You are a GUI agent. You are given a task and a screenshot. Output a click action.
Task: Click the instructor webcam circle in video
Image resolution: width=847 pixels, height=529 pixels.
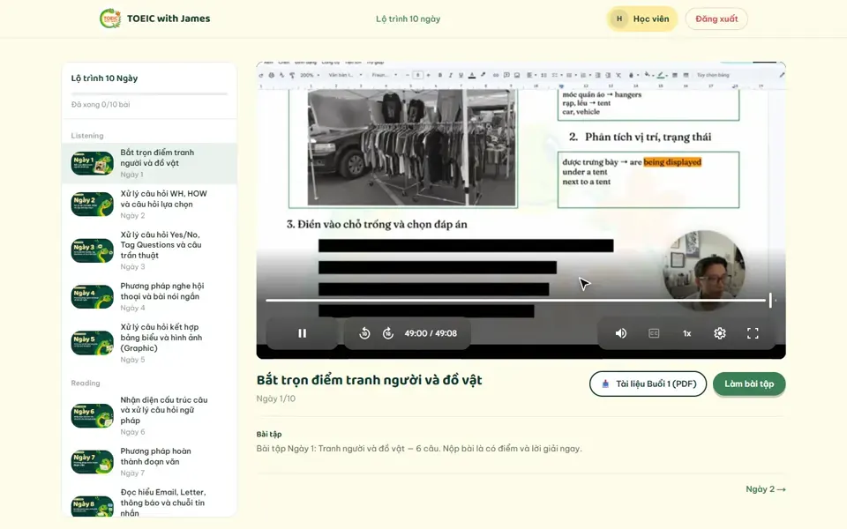[x=704, y=270]
